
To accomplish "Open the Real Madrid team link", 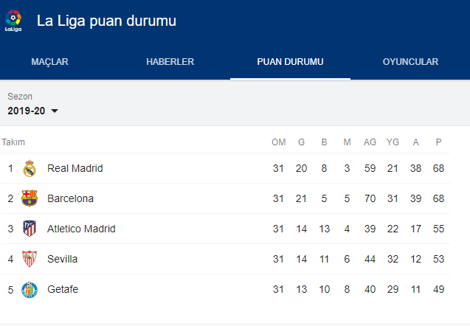I will (x=75, y=168).
